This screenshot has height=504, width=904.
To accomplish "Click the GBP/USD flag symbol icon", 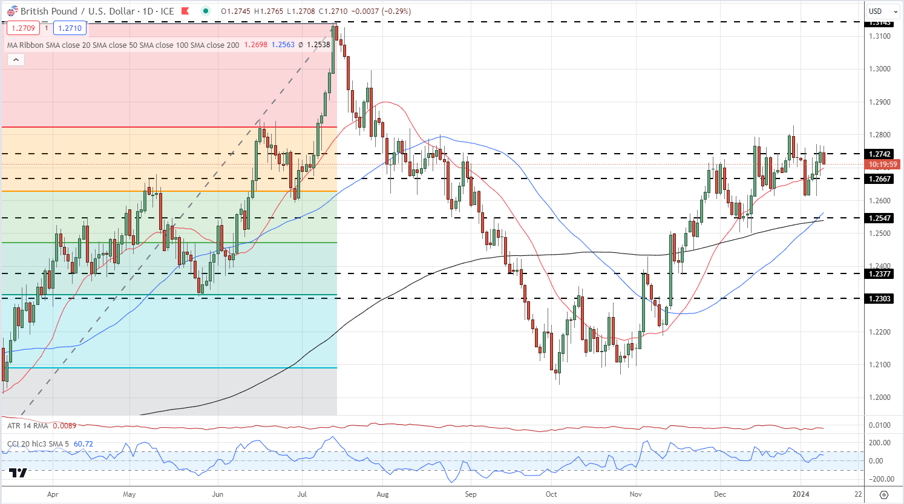I will click(11, 11).
